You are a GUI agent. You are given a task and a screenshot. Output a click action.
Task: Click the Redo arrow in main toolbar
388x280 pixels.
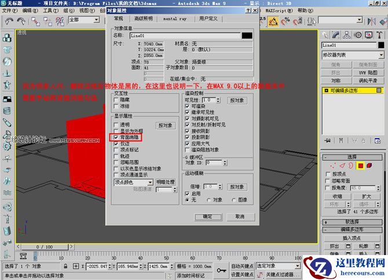pos(21,21)
